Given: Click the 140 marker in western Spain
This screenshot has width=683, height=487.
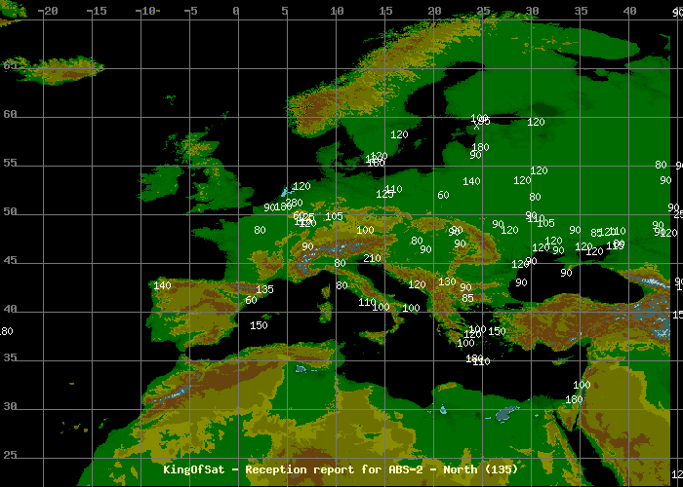Looking at the screenshot, I should tap(162, 285).
